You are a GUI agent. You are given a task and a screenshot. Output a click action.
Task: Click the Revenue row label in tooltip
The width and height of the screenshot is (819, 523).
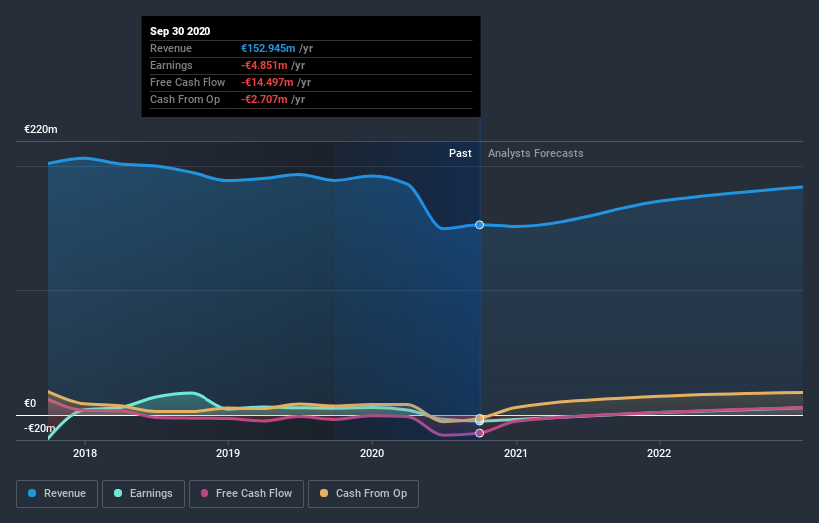coord(171,48)
